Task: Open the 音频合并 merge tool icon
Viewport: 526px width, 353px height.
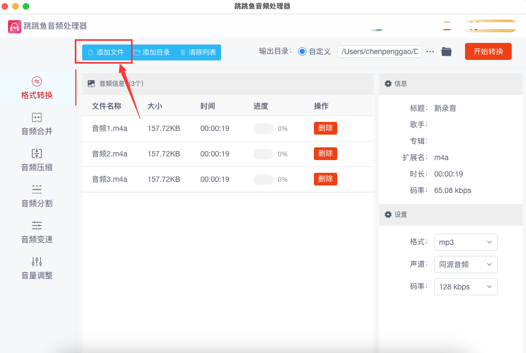Action: click(37, 118)
